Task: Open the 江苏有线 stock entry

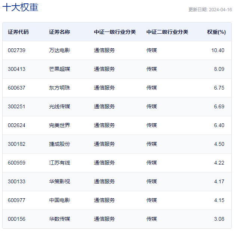Action: pyautogui.click(x=59, y=163)
